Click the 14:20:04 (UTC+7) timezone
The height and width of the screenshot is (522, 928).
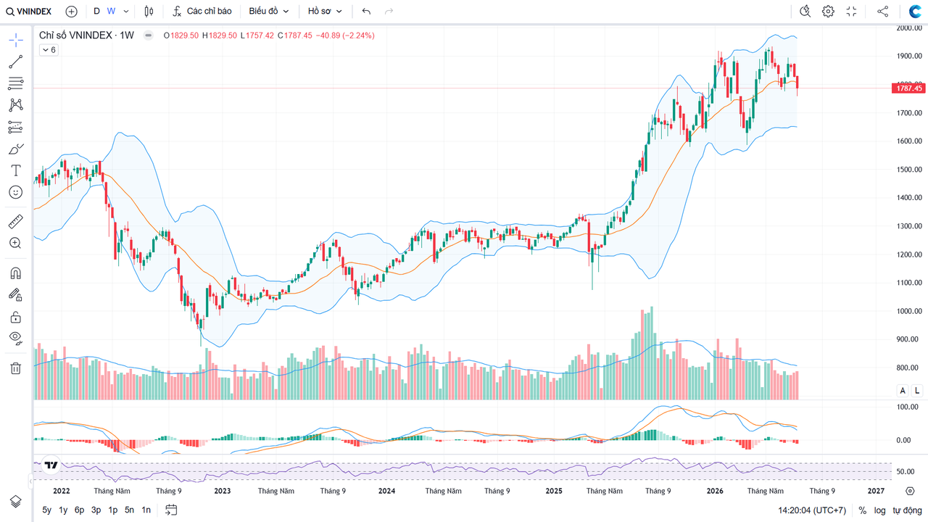pyautogui.click(x=812, y=510)
